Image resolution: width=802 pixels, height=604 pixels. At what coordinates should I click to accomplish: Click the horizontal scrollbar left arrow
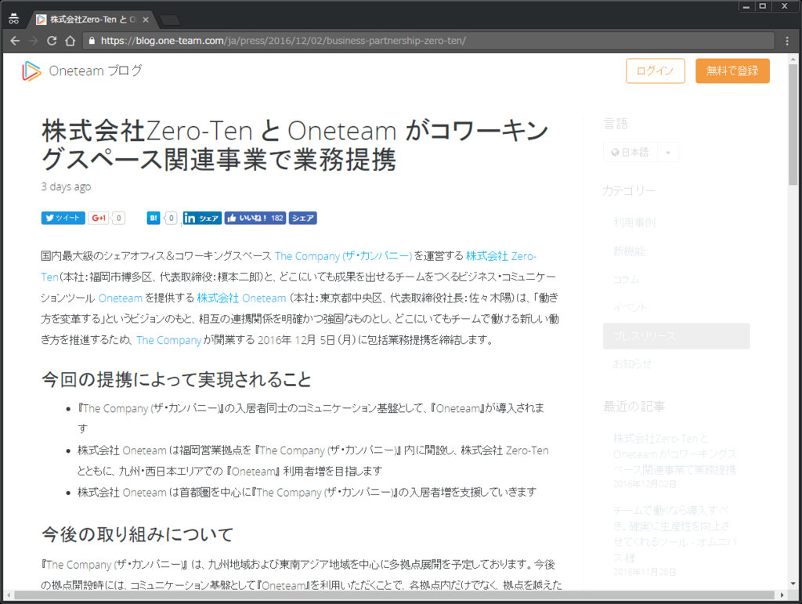pyautogui.click(x=9, y=595)
